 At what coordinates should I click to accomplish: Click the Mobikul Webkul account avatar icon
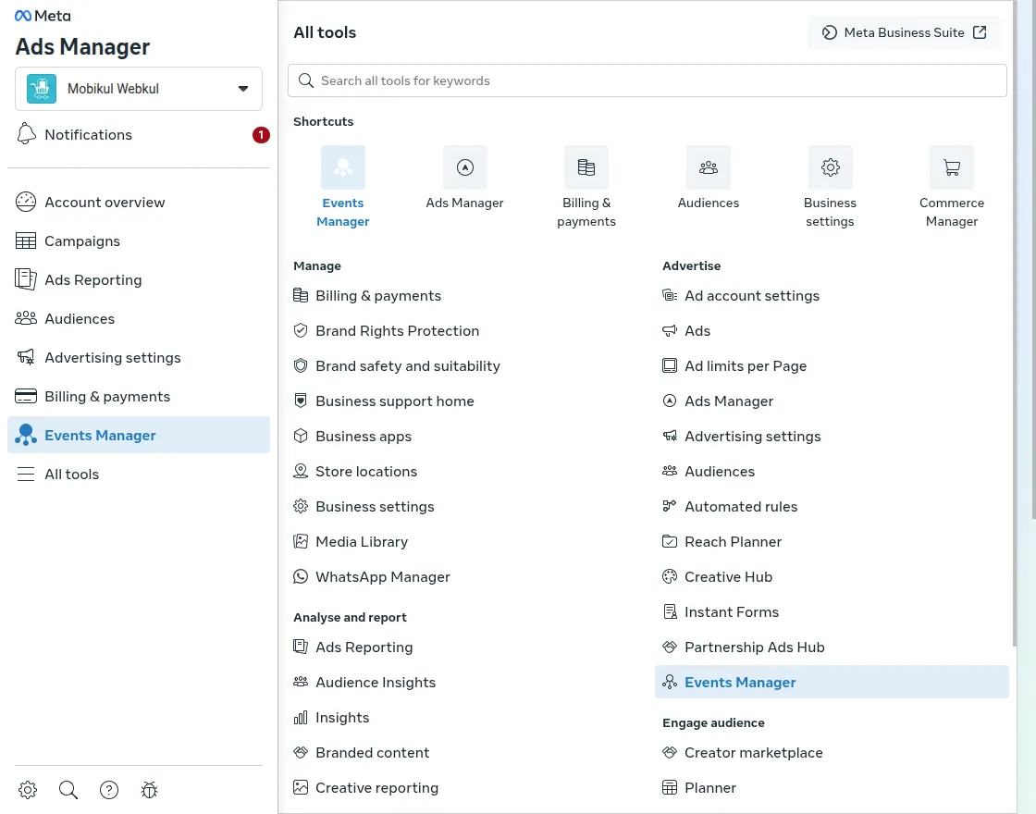(42, 89)
